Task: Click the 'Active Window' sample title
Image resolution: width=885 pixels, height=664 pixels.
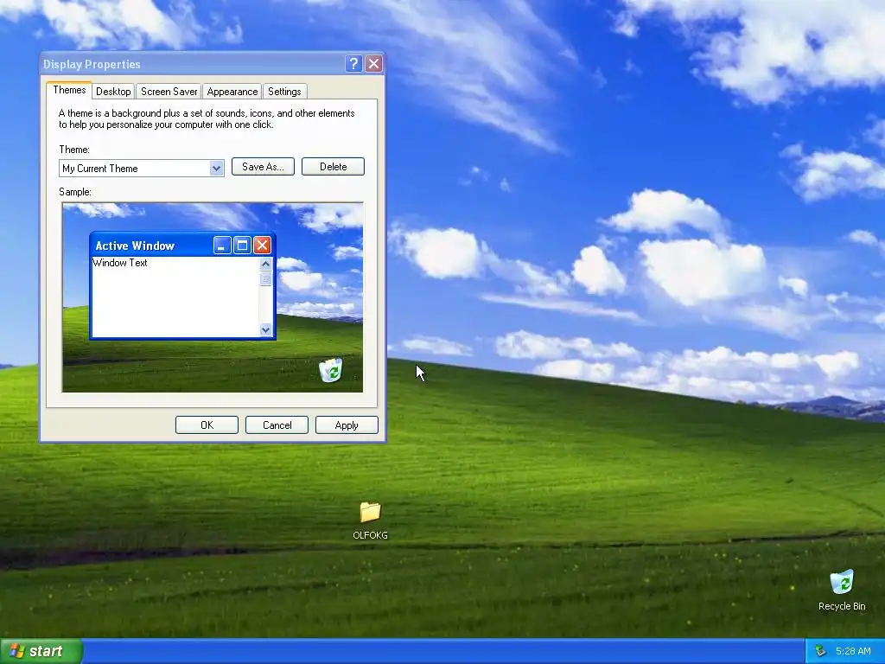Action: pos(135,246)
